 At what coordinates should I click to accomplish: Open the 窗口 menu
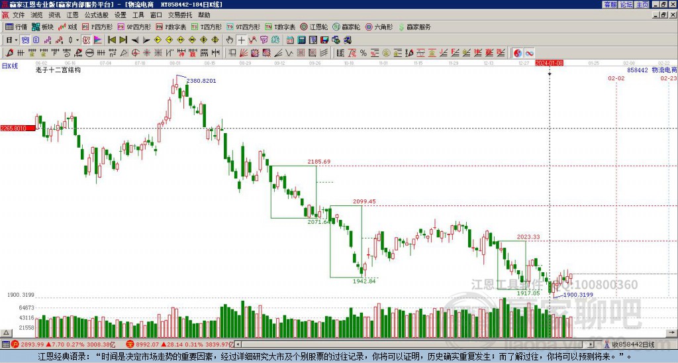(156, 15)
